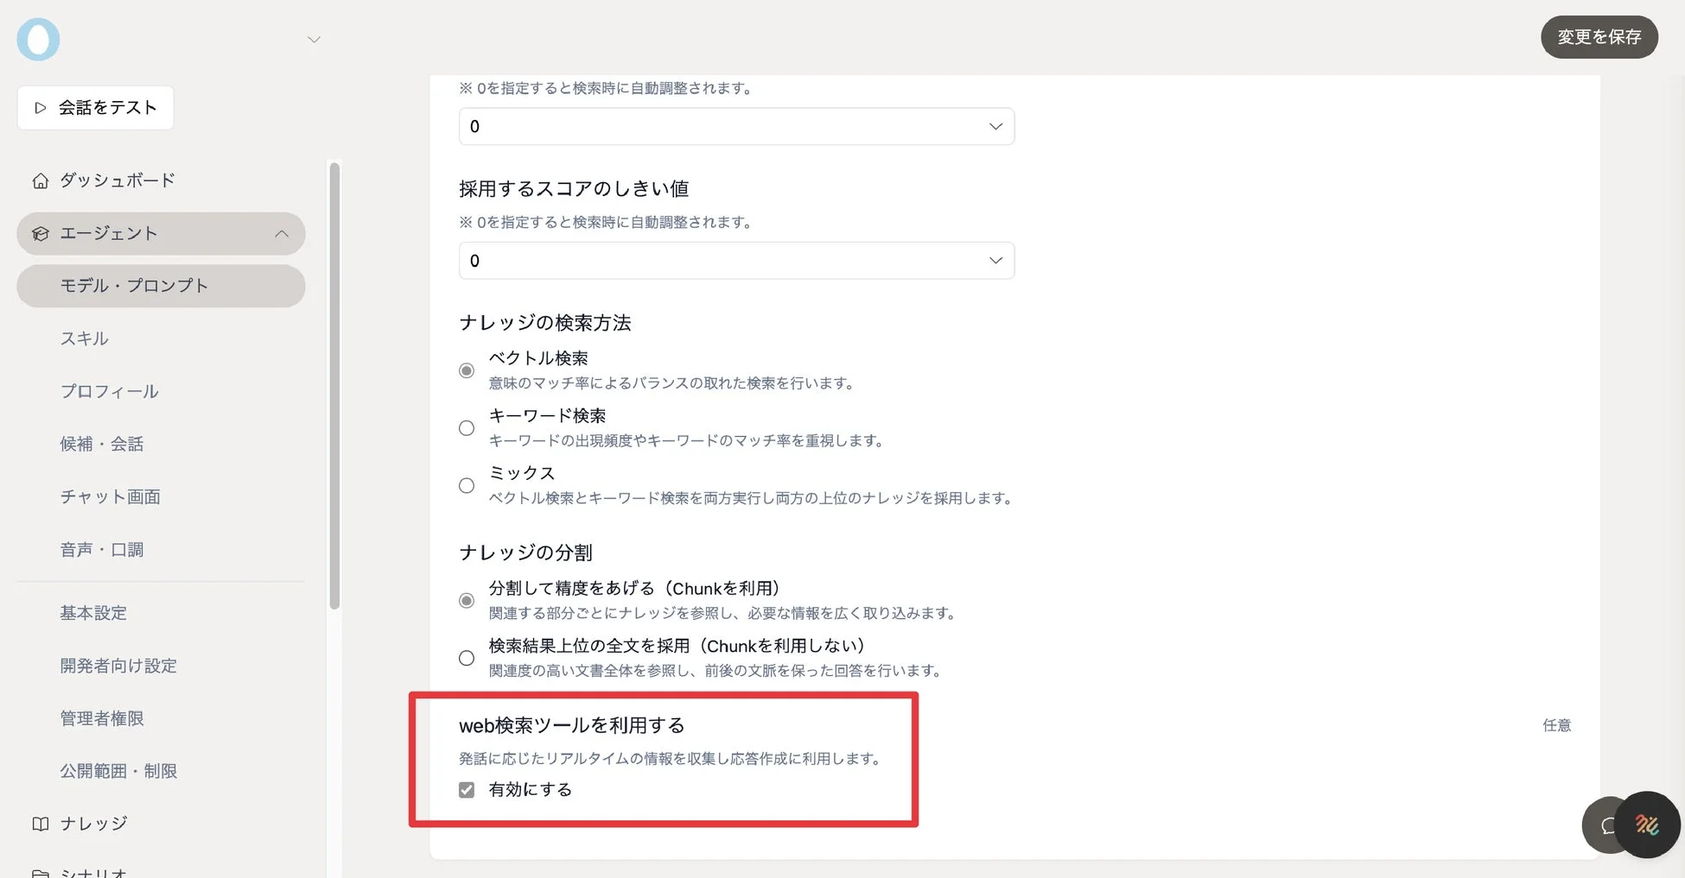Click the 変更を保存 button
Screen dimensions: 1685x878
pyautogui.click(x=1599, y=37)
